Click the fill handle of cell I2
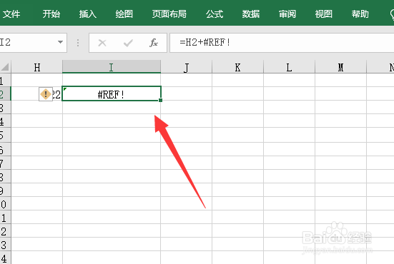 coord(161,101)
